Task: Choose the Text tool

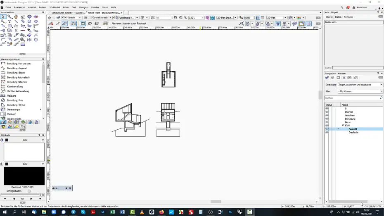Action: 9,21
